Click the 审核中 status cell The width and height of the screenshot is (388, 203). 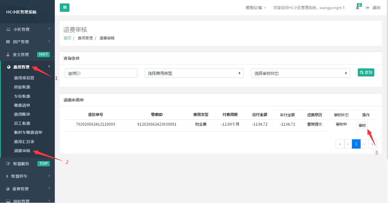(x=341, y=124)
